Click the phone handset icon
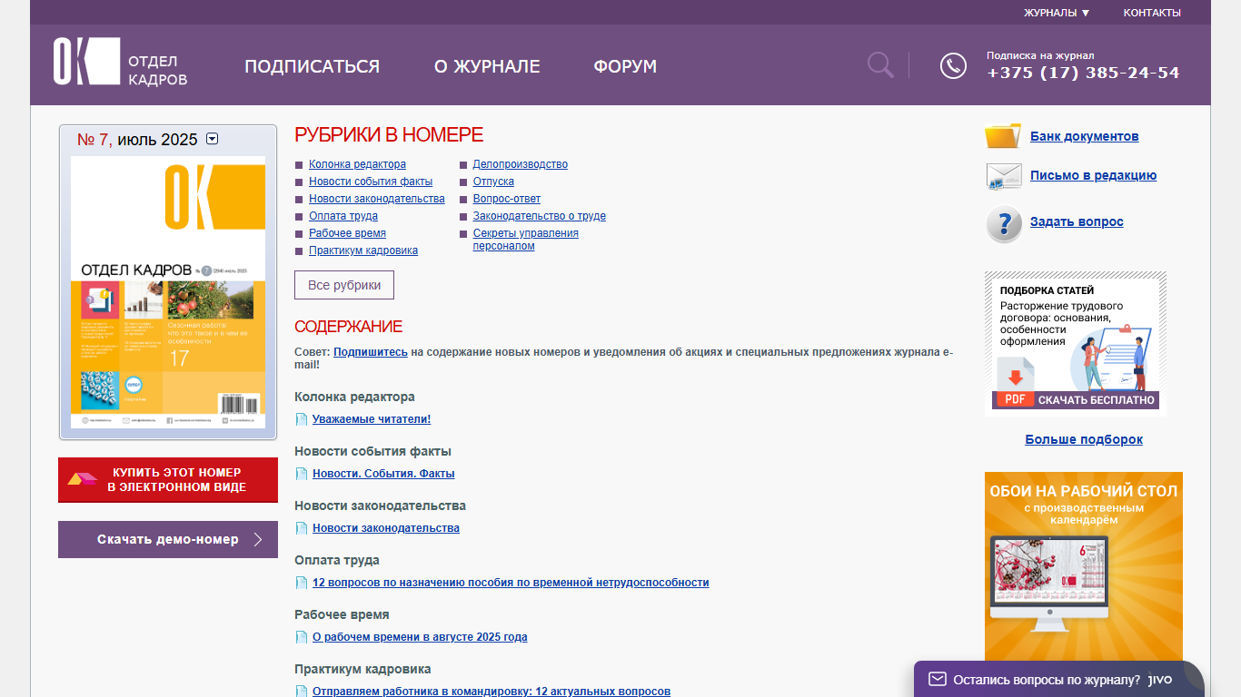The width and height of the screenshot is (1241, 697). click(953, 66)
